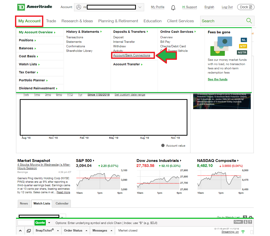Viewport: 270px width, 236px height.
Task: Open the Education menu
Action: [153, 21]
